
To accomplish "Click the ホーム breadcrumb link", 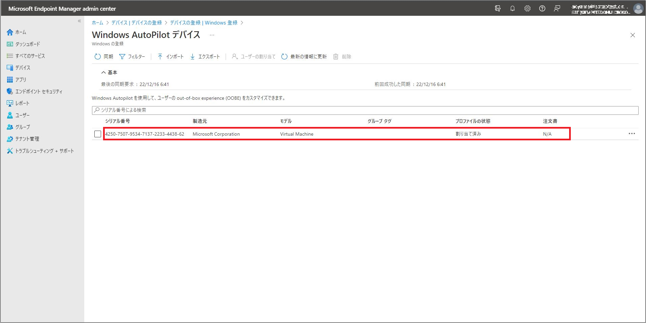I will click(x=97, y=22).
